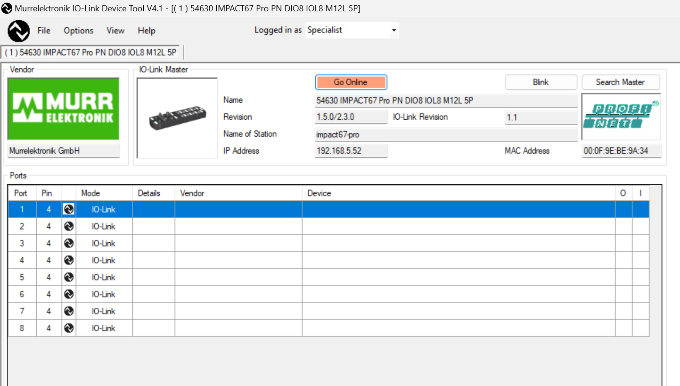Click the Revision field 1.5.0/2.3.0
This screenshot has width=680, height=386.
[x=351, y=117]
